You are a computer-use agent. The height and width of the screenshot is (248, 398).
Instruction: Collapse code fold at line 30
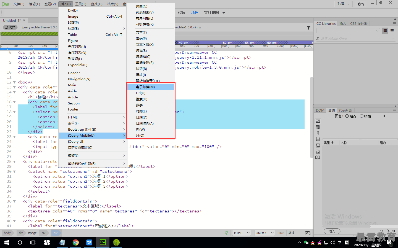tap(14, 172)
